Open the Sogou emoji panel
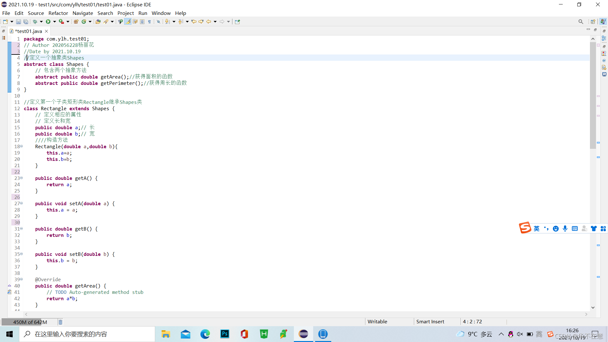The image size is (608, 342). point(556,228)
